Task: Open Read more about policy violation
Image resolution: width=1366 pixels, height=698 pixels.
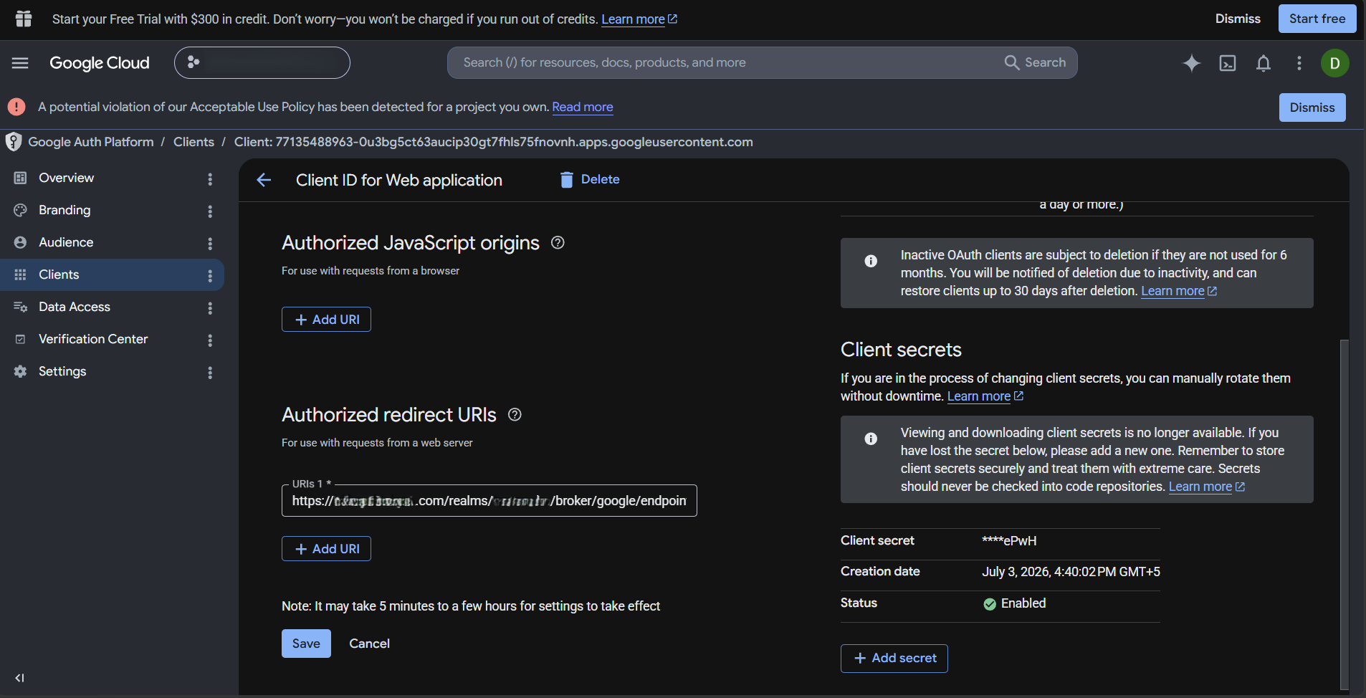Action: point(583,107)
